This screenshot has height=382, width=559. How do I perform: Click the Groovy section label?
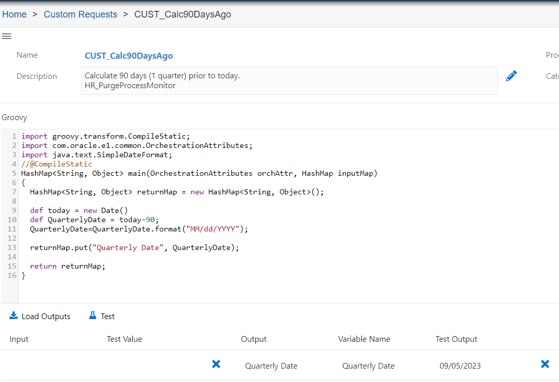click(x=14, y=118)
